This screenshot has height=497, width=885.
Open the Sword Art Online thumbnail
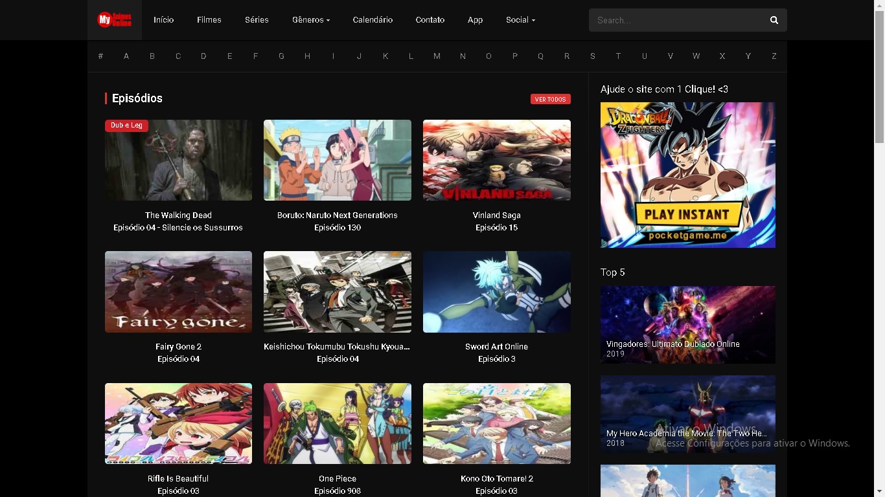497,292
